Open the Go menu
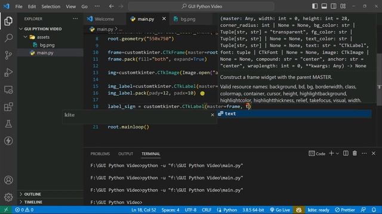This screenshot has height=214, width=382. pyautogui.click(x=84, y=7)
